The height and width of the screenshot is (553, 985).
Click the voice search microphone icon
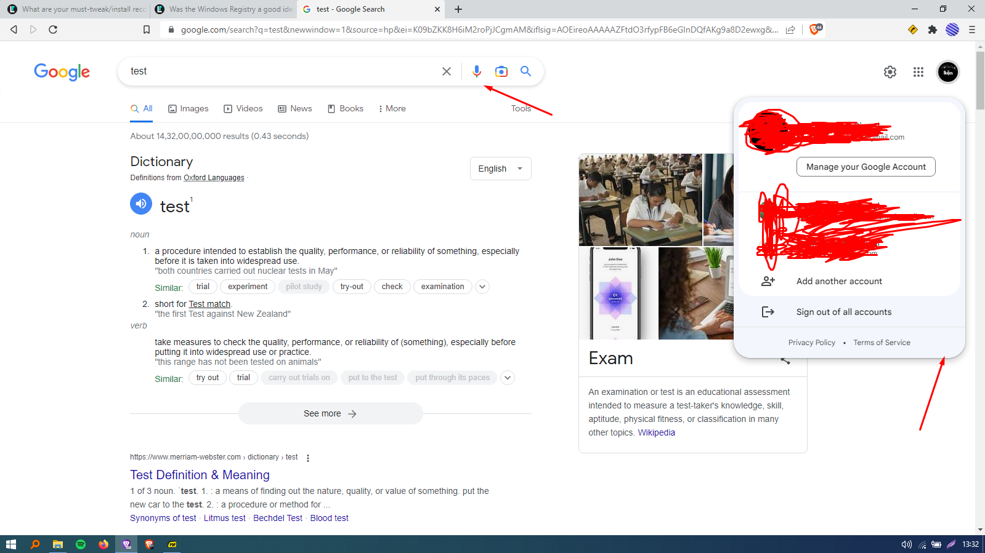pos(476,71)
